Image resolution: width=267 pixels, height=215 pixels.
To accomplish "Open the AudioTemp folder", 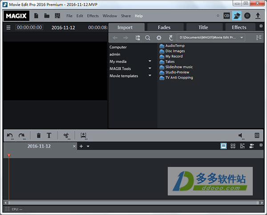I will point(172,46).
